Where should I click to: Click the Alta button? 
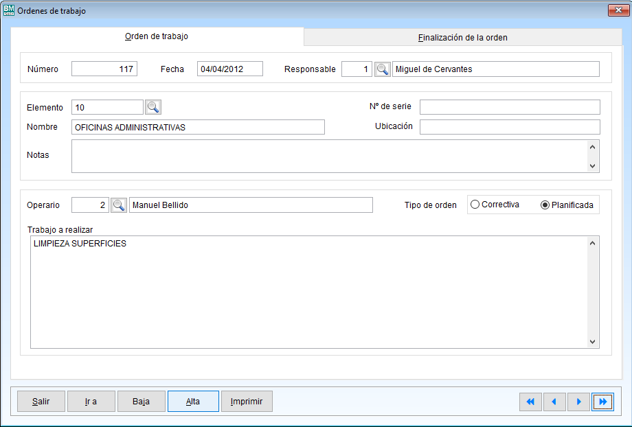pyautogui.click(x=193, y=402)
